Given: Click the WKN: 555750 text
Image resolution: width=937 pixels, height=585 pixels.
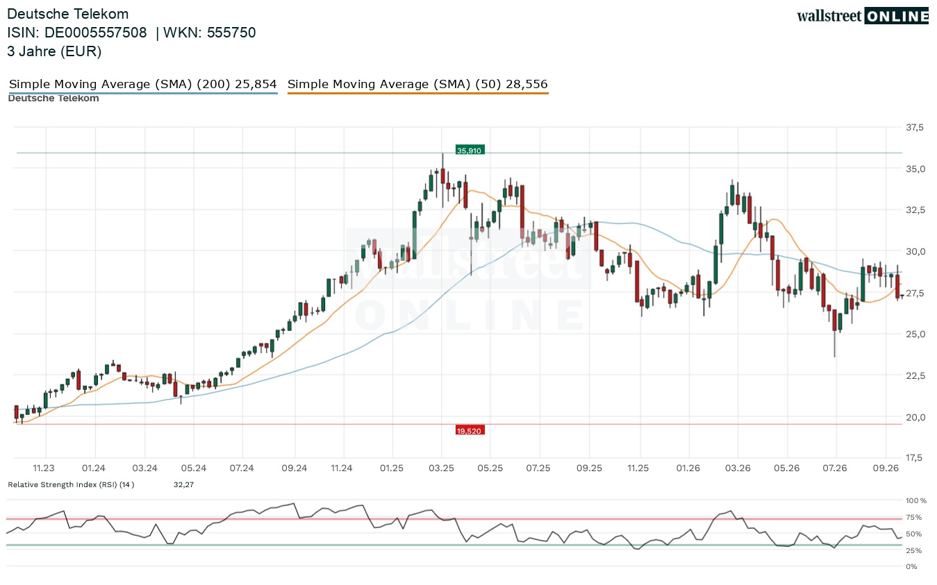Looking at the screenshot, I should pyautogui.click(x=210, y=33).
